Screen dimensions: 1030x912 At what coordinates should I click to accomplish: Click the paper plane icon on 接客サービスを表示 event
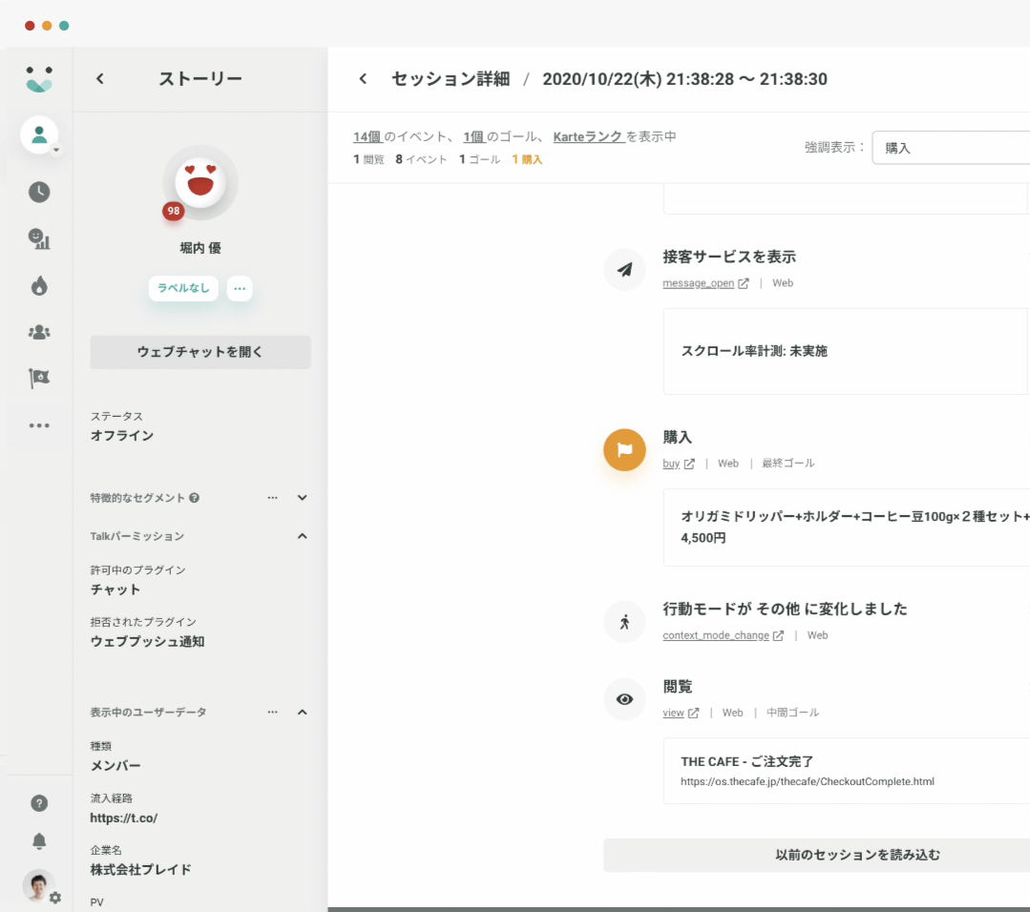pos(624,270)
